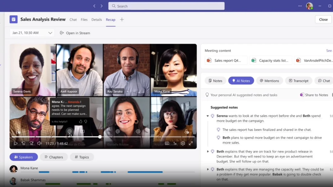Click the mention marker farthest right on timeline

pyautogui.click(x=138, y=131)
